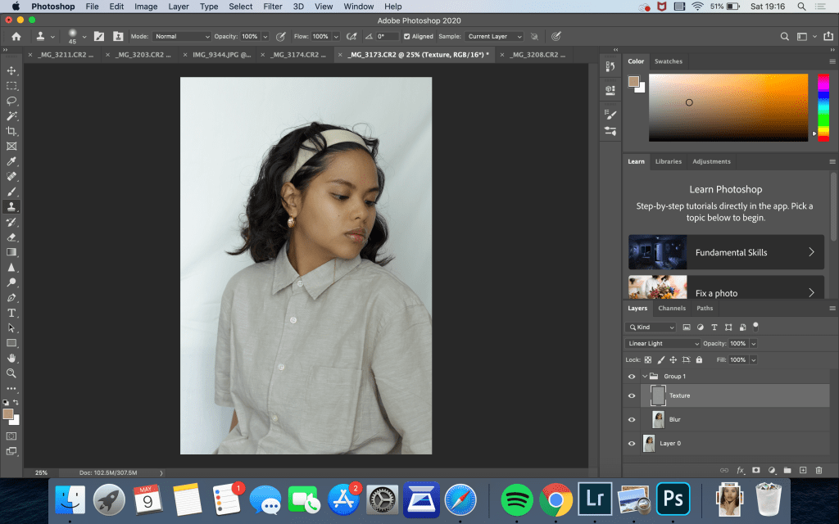Click the create new layer icon
This screenshot has height=524, width=839.
[x=803, y=470]
